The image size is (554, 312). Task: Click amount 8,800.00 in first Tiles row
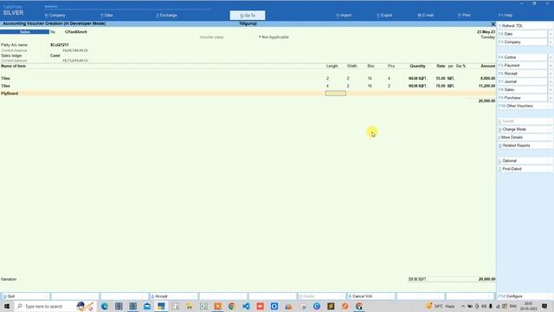click(x=487, y=78)
